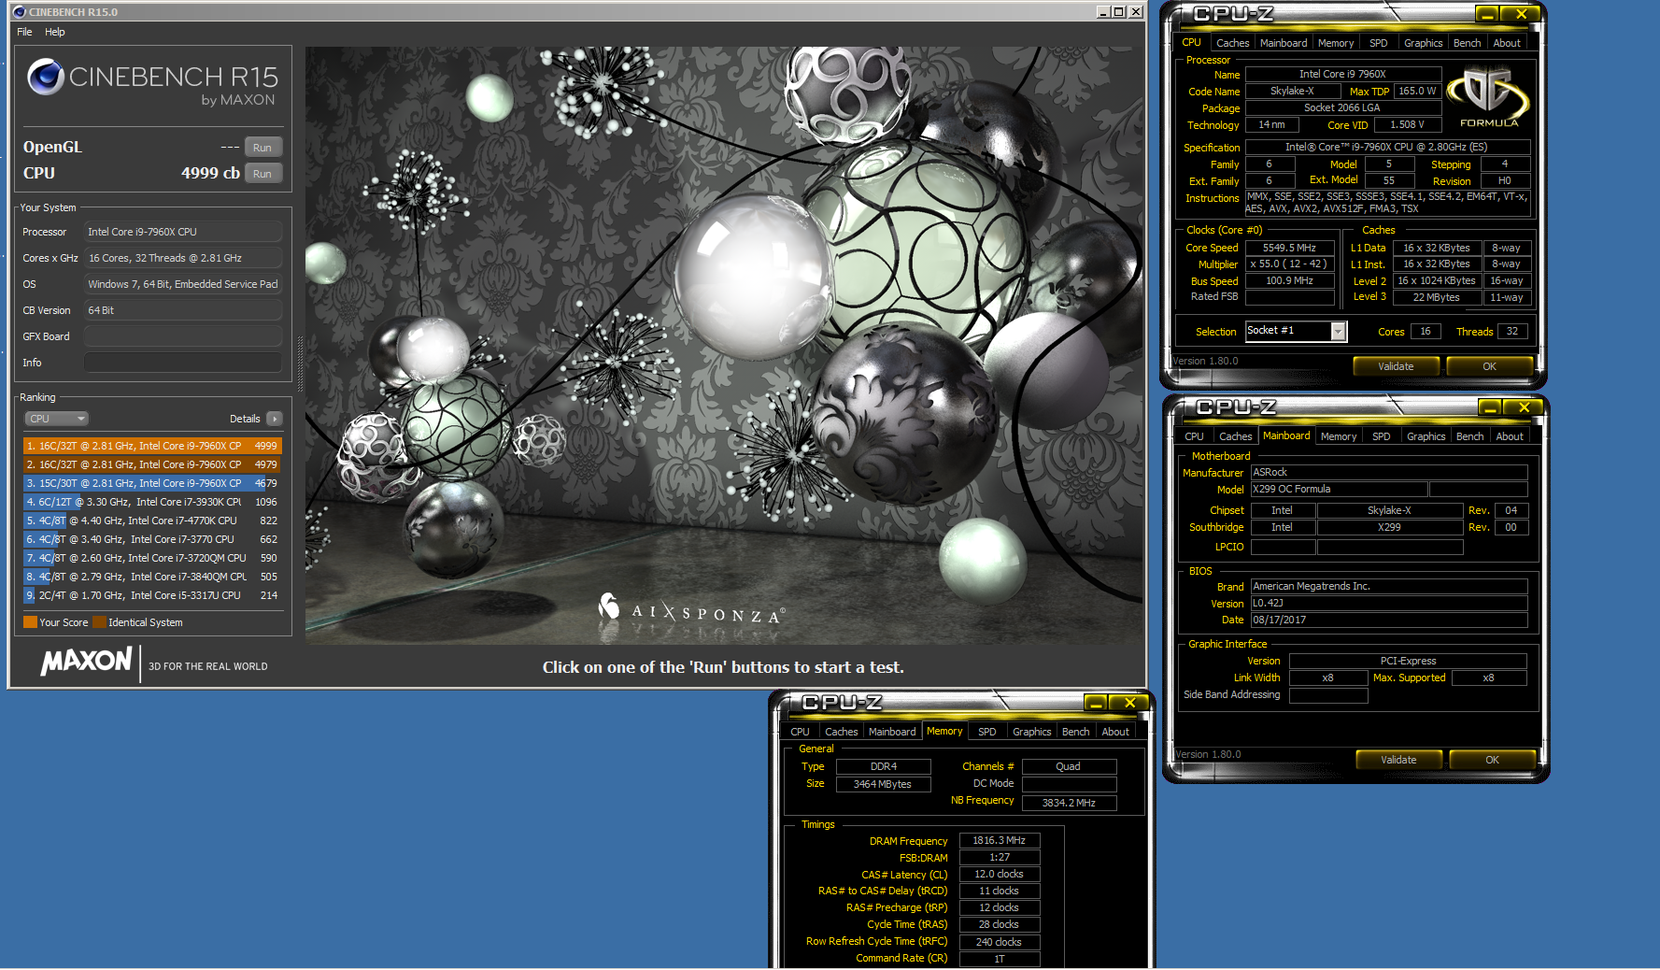This screenshot has height=970, width=1660.
Task: Open Memory tab in top CPU-Z window
Action: tap(1336, 43)
